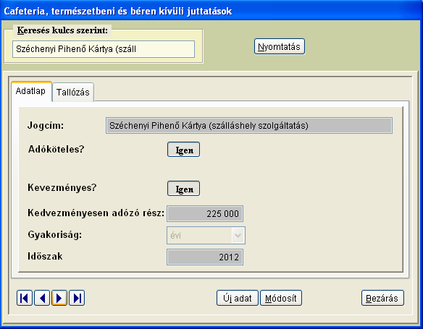The image size is (423, 329).
Task: Select the Kedvezményesen adózó rész field
Action: 205,214
